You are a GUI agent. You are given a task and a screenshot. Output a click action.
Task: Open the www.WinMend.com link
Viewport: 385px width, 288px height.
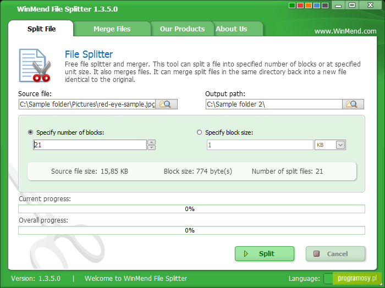pos(345,31)
